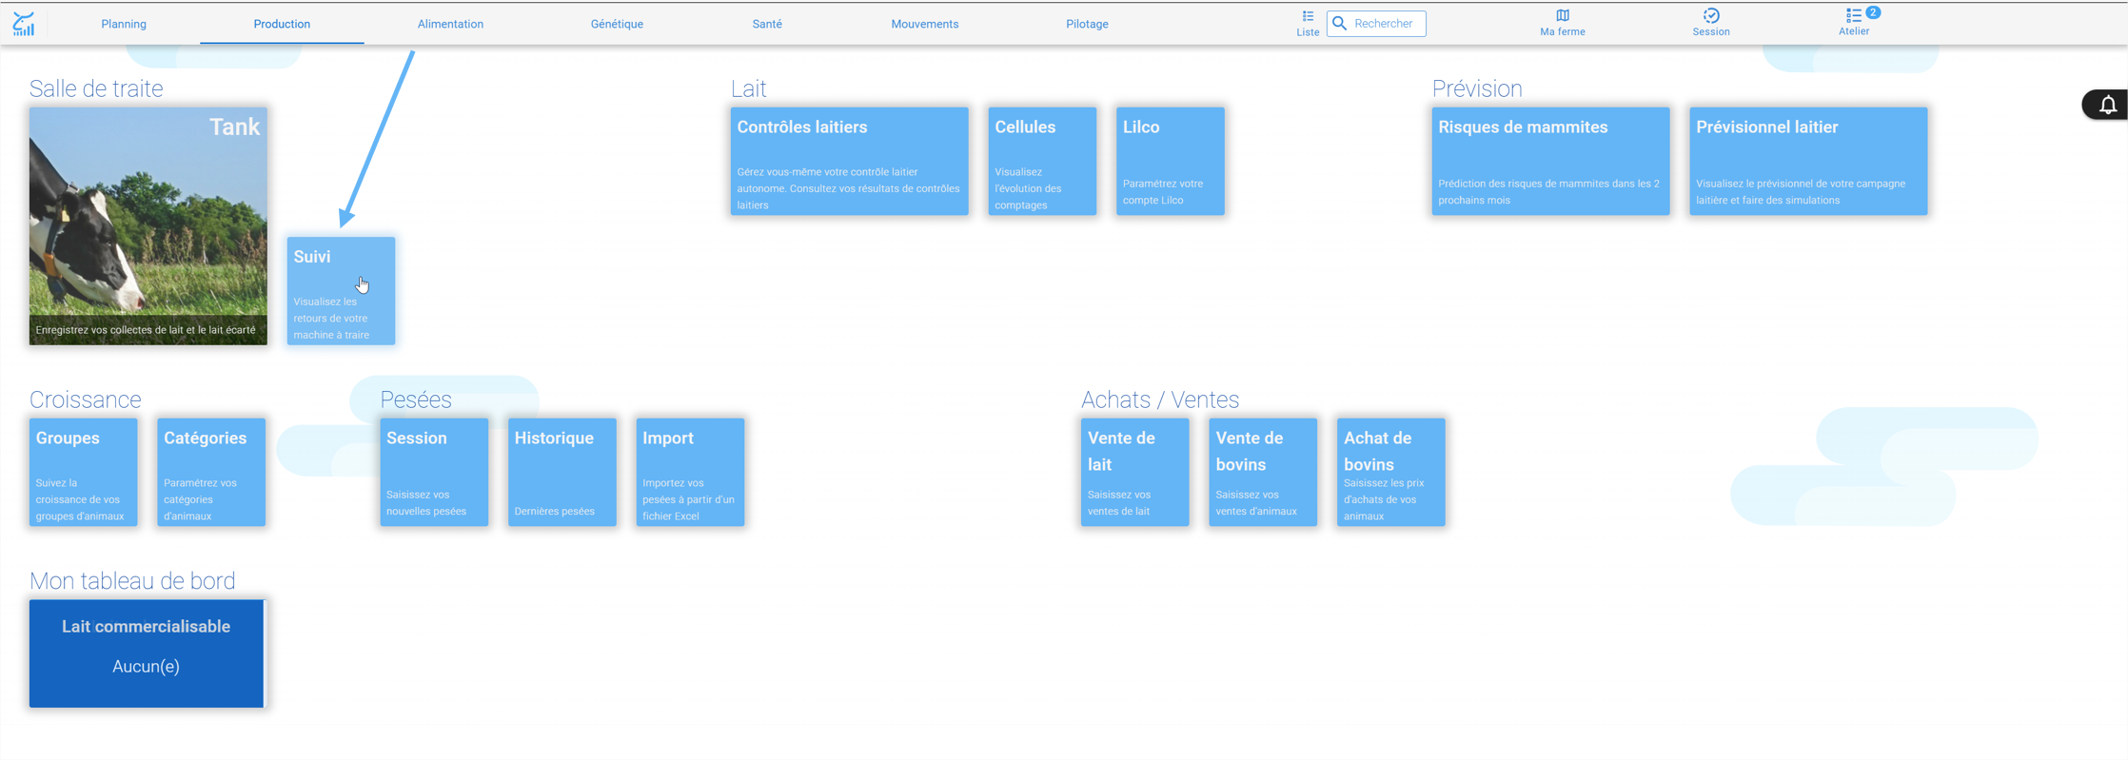
Task: Click the magnifier icon in search box
Action: pos(1340,23)
